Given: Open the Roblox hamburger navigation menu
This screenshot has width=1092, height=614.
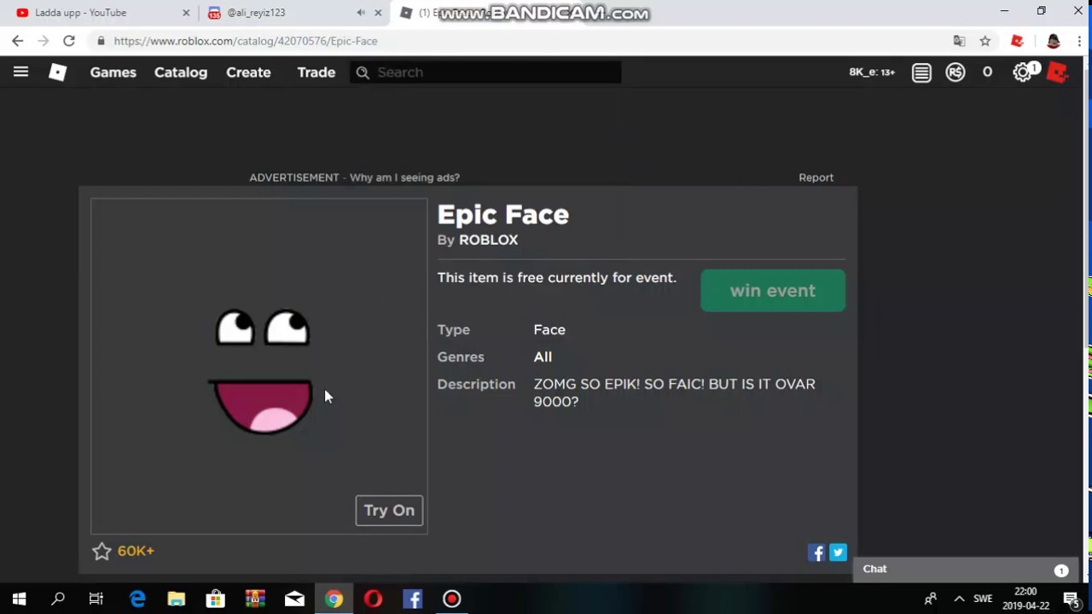Looking at the screenshot, I should (20, 72).
